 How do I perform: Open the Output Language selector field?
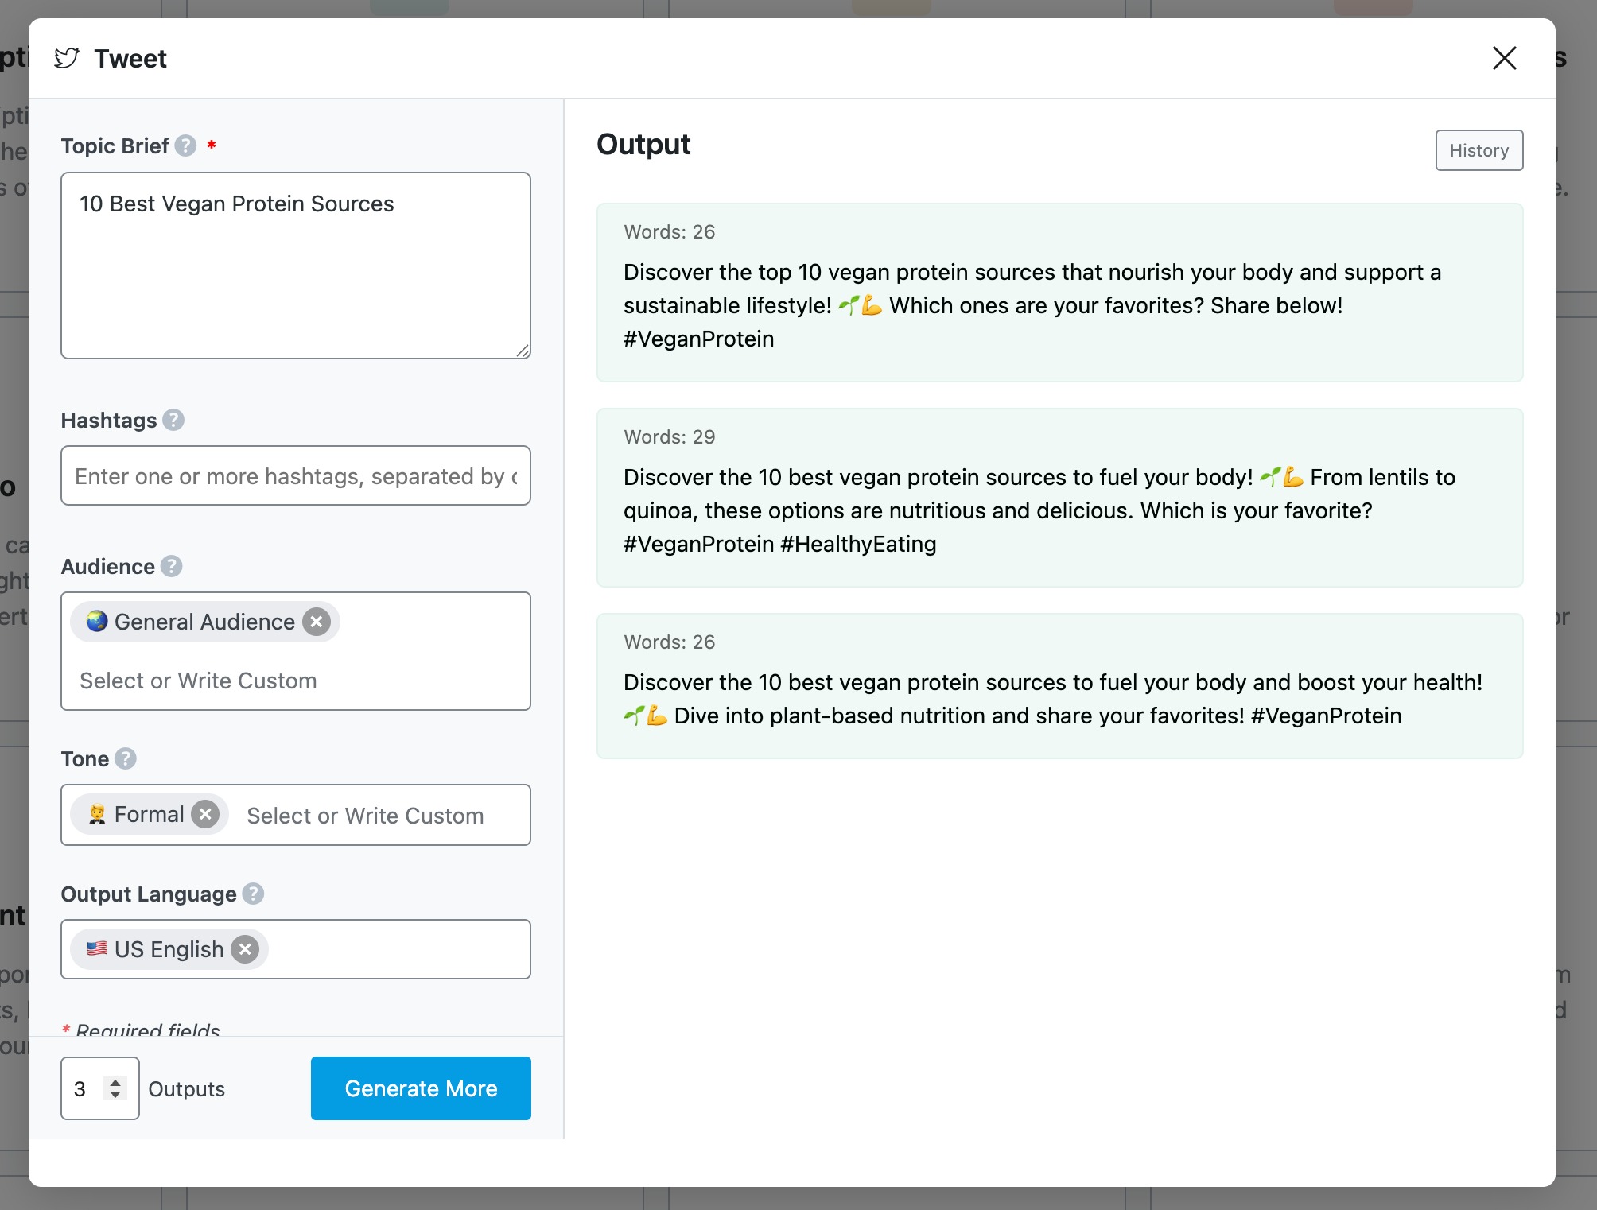[x=398, y=949]
